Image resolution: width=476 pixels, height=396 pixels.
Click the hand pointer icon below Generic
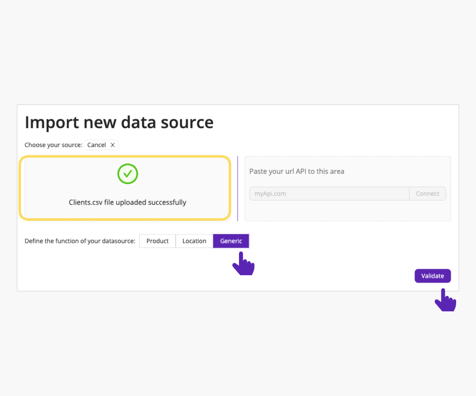pyautogui.click(x=243, y=264)
